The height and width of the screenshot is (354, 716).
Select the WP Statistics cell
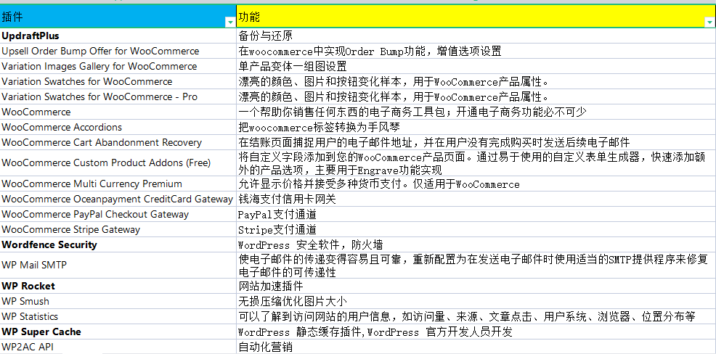[x=118, y=316]
